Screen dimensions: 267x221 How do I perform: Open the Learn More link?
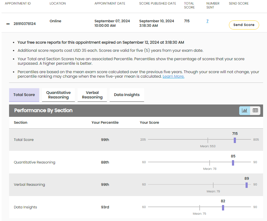pos(173,76)
